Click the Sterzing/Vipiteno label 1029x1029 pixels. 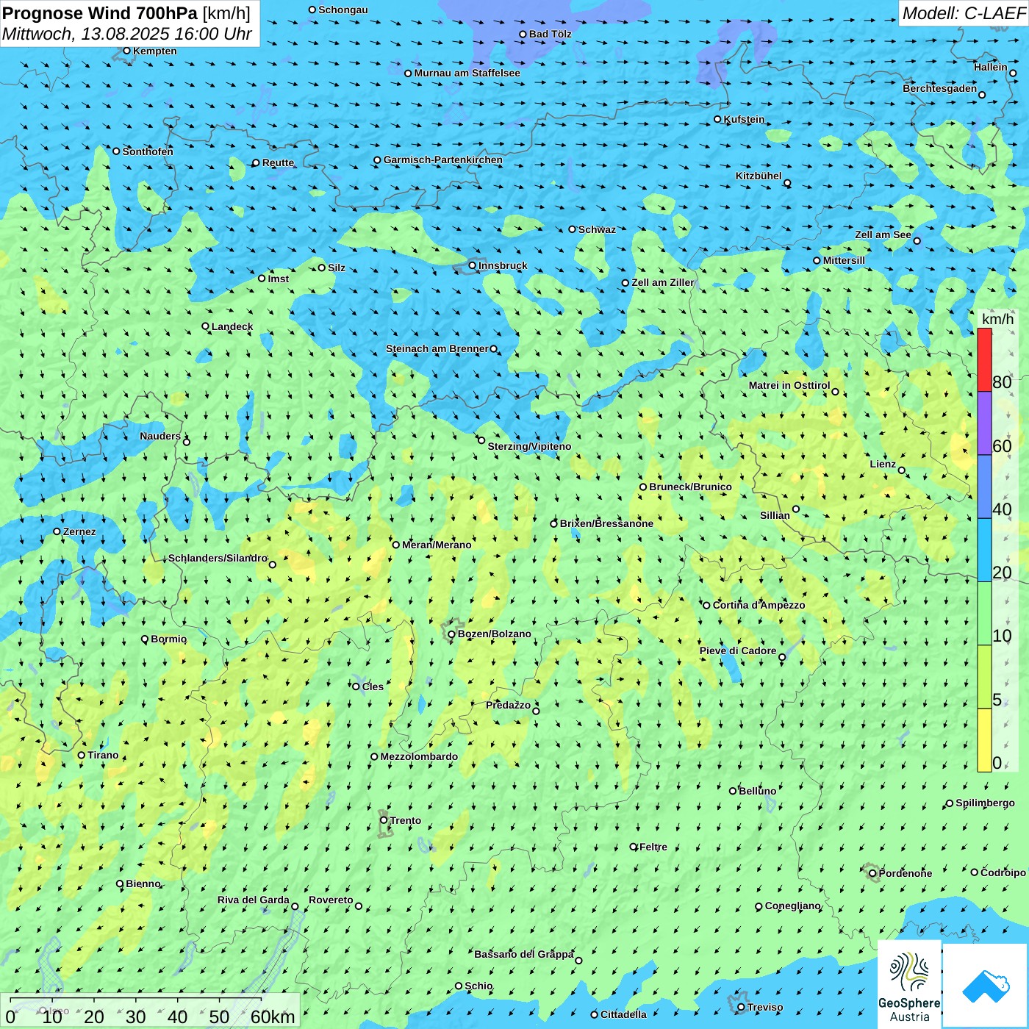click(529, 446)
